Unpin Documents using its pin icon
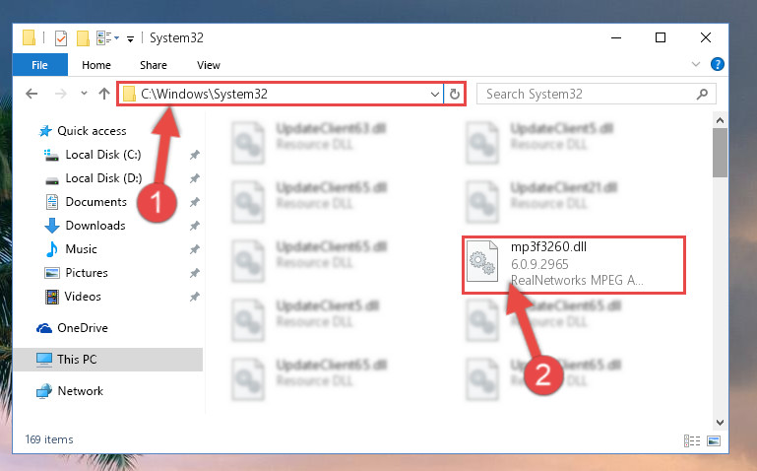 [195, 202]
